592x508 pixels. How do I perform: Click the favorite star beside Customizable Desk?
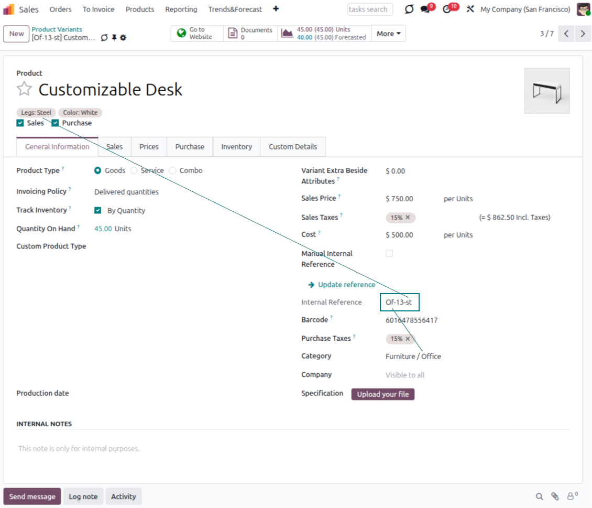24,89
